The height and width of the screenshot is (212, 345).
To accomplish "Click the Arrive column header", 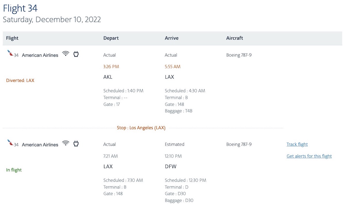I will click(x=172, y=38).
